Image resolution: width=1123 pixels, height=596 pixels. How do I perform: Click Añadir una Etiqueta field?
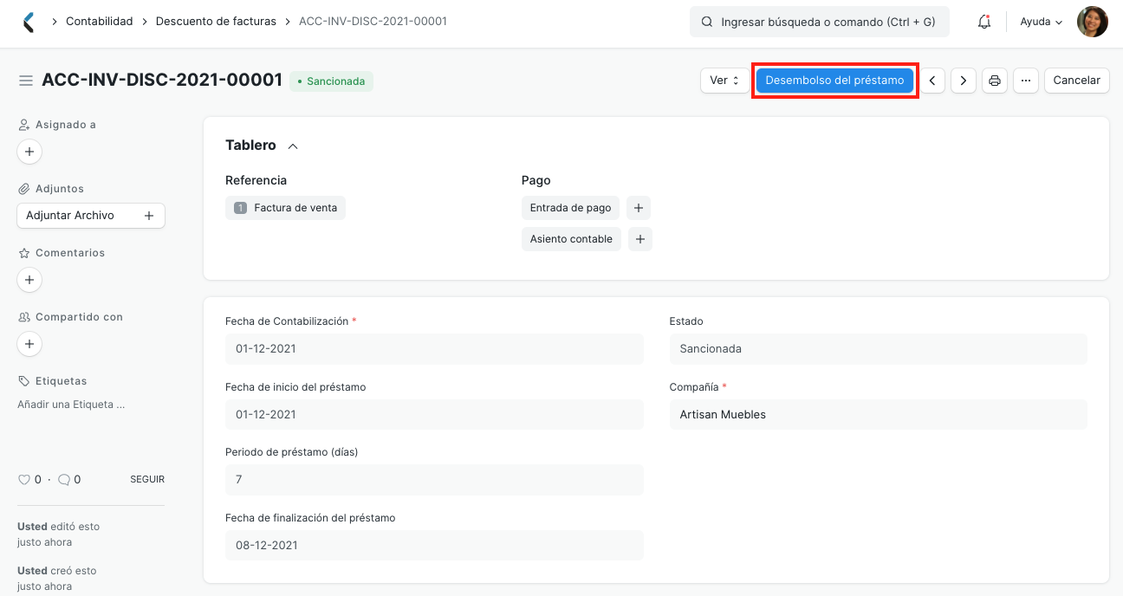click(x=71, y=405)
